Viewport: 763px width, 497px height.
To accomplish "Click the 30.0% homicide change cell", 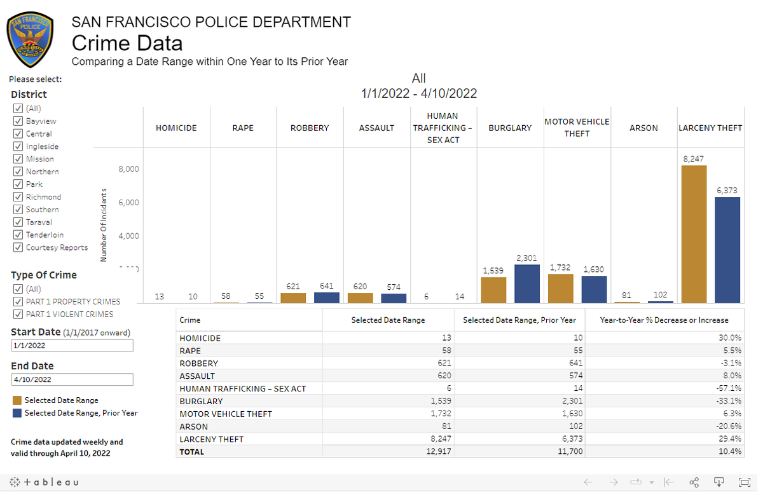I will pos(731,338).
